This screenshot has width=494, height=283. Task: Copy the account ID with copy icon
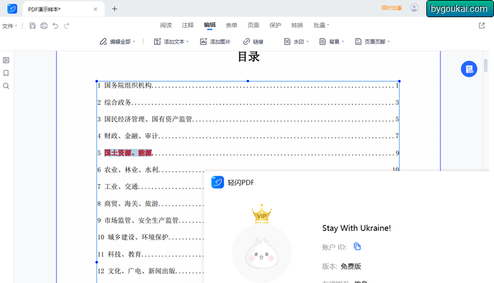point(357,247)
